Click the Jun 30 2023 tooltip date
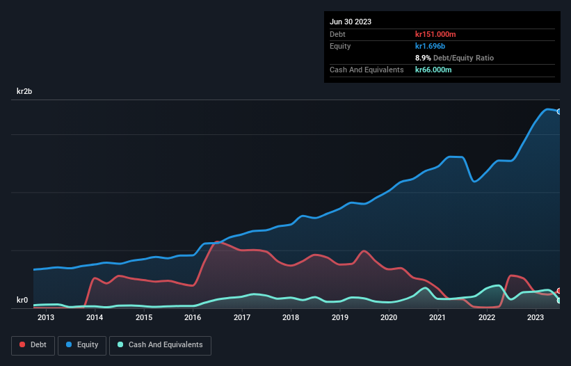 click(x=351, y=22)
